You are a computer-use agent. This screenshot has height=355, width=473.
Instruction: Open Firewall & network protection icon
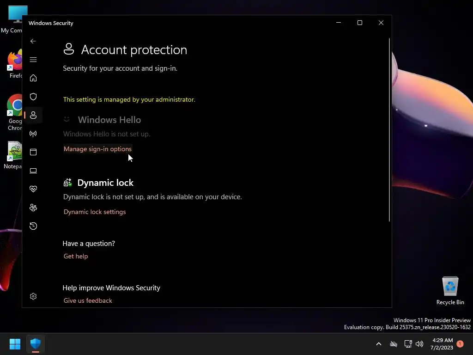click(33, 134)
